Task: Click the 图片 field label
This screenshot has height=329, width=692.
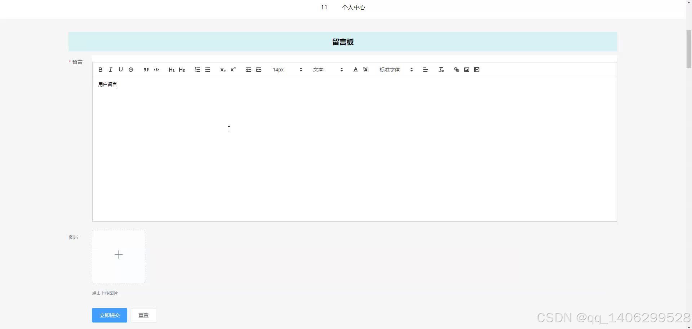Action: [x=74, y=237]
